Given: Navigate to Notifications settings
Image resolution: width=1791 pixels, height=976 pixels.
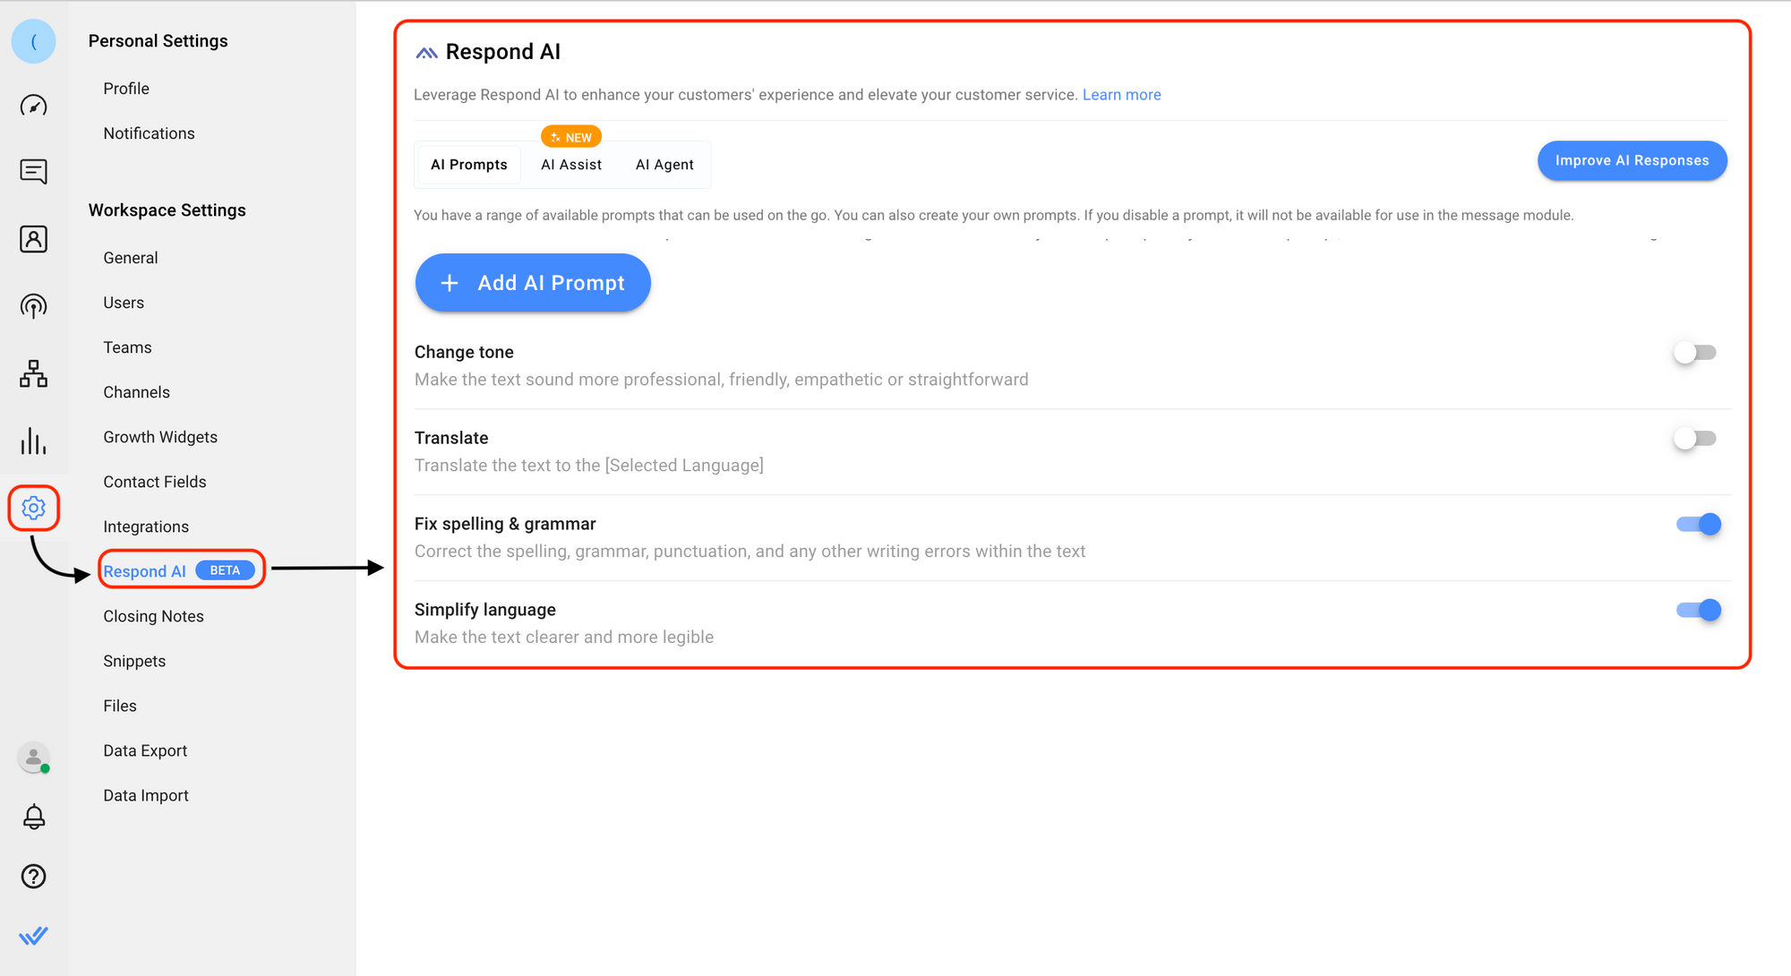Looking at the screenshot, I should point(148,133).
